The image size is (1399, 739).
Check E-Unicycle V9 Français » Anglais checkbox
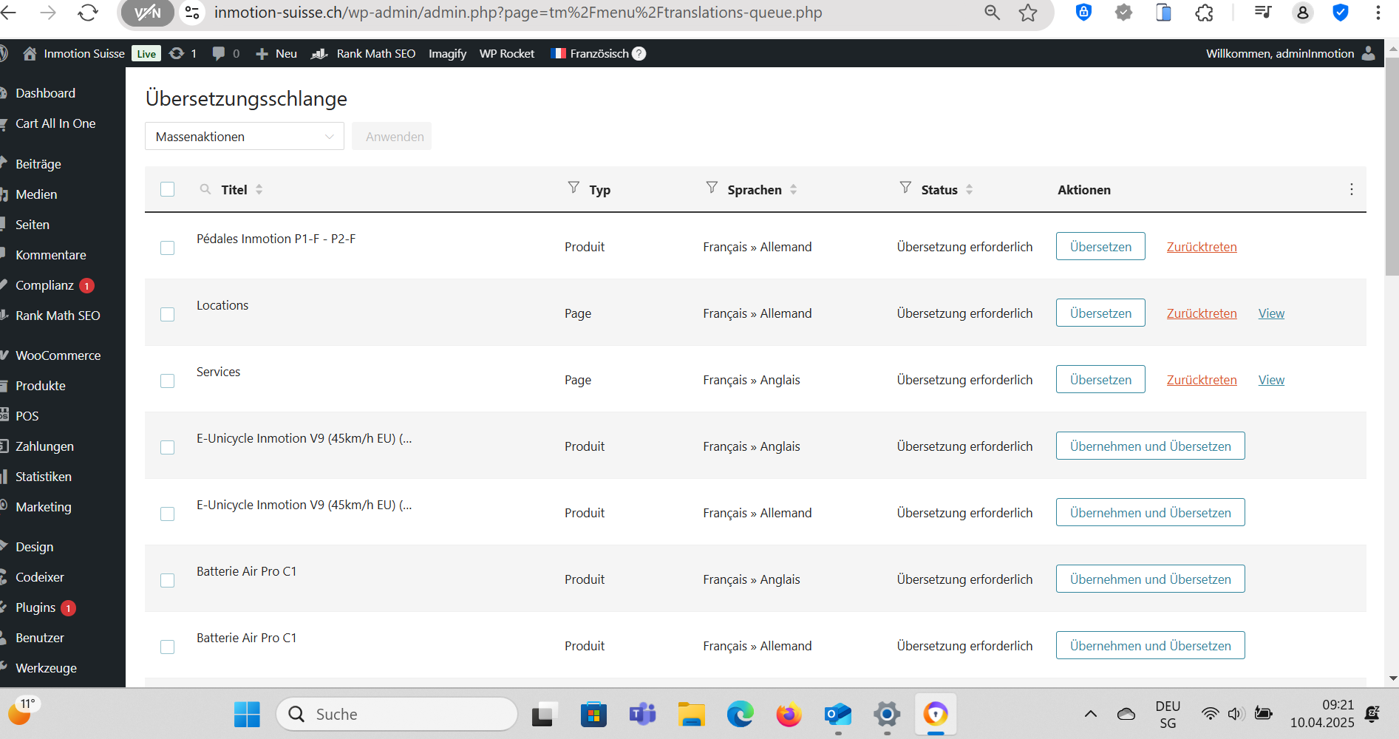click(x=168, y=447)
